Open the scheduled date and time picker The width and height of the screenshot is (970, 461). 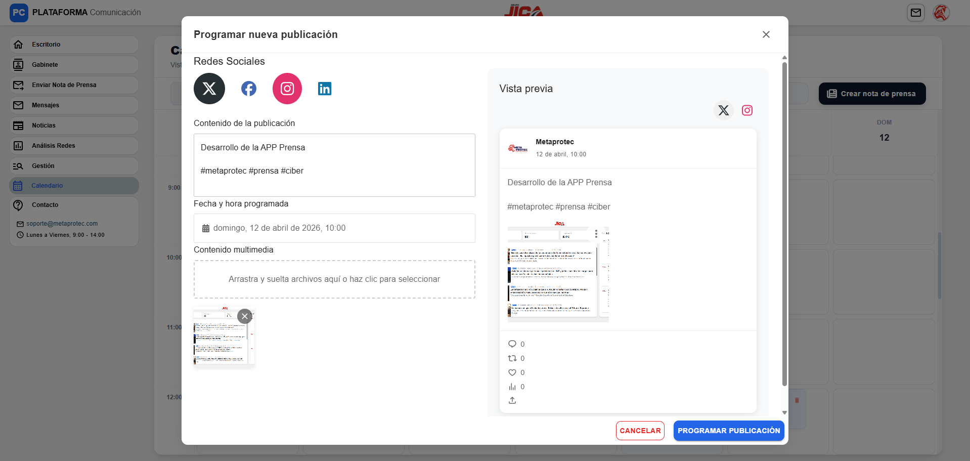334,228
